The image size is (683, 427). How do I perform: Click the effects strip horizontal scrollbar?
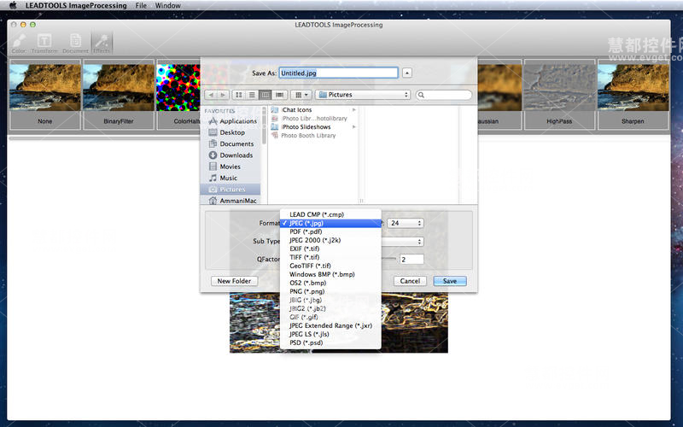[104, 138]
